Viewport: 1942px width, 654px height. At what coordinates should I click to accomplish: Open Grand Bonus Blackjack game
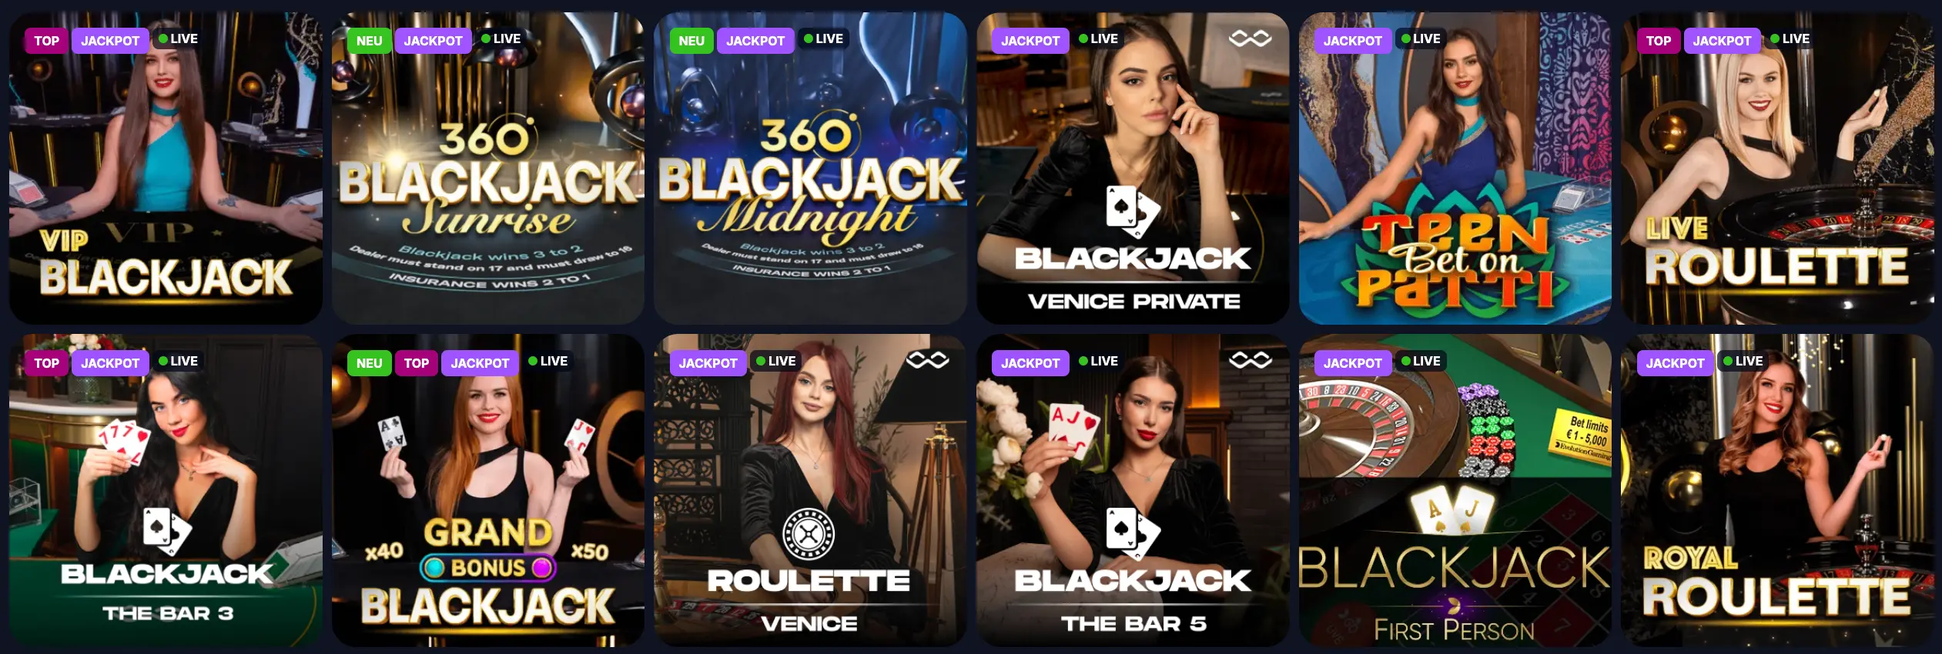pyautogui.click(x=488, y=490)
